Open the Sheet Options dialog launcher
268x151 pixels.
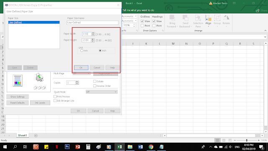[163, 31]
